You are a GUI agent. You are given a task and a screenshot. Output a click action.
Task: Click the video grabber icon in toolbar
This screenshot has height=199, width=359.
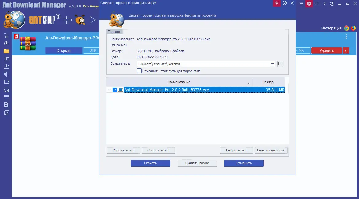(309, 4)
